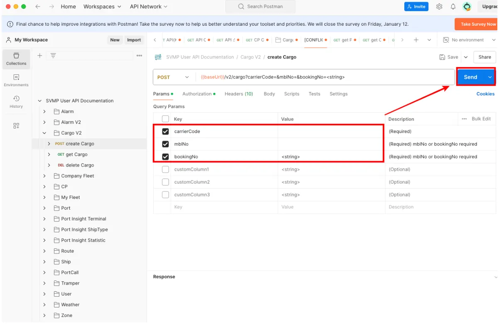Open the Collections sidebar panel
Screen dimensions: 499x324
[16, 59]
